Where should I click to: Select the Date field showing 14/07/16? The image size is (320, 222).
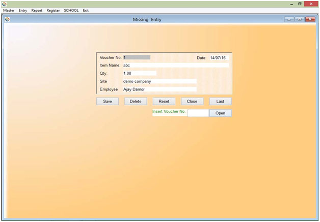(219, 58)
